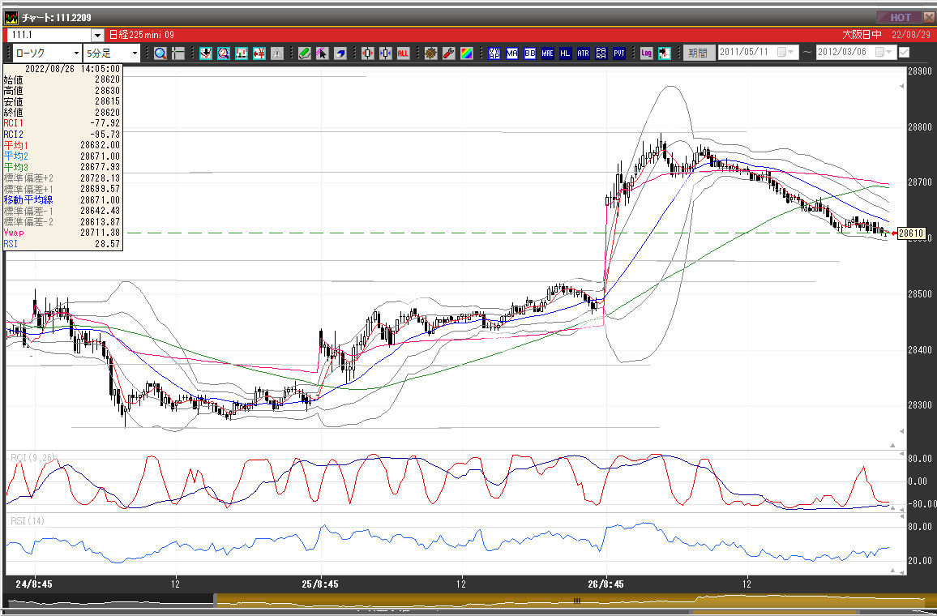This screenshot has width=937, height=616.
Task: Toggle the VWAP indicator button
Action: tap(494, 53)
